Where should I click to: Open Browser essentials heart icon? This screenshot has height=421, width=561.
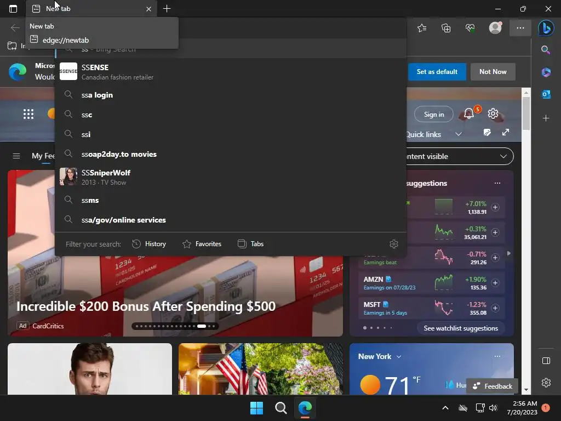(x=470, y=28)
